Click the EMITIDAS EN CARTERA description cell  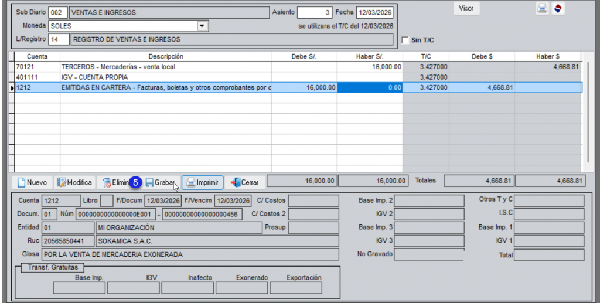point(165,87)
